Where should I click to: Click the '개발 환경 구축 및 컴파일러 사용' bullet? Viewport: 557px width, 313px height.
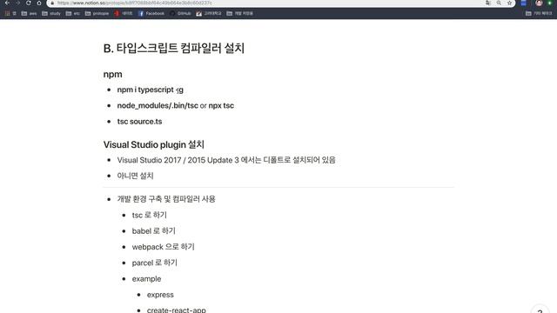pyautogui.click(x=166, y=199)
